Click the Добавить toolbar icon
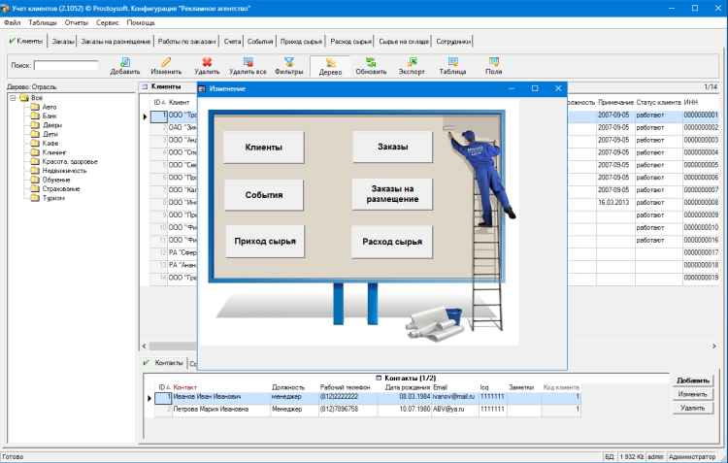Screen dimensions: 728x463 (124, 61)
